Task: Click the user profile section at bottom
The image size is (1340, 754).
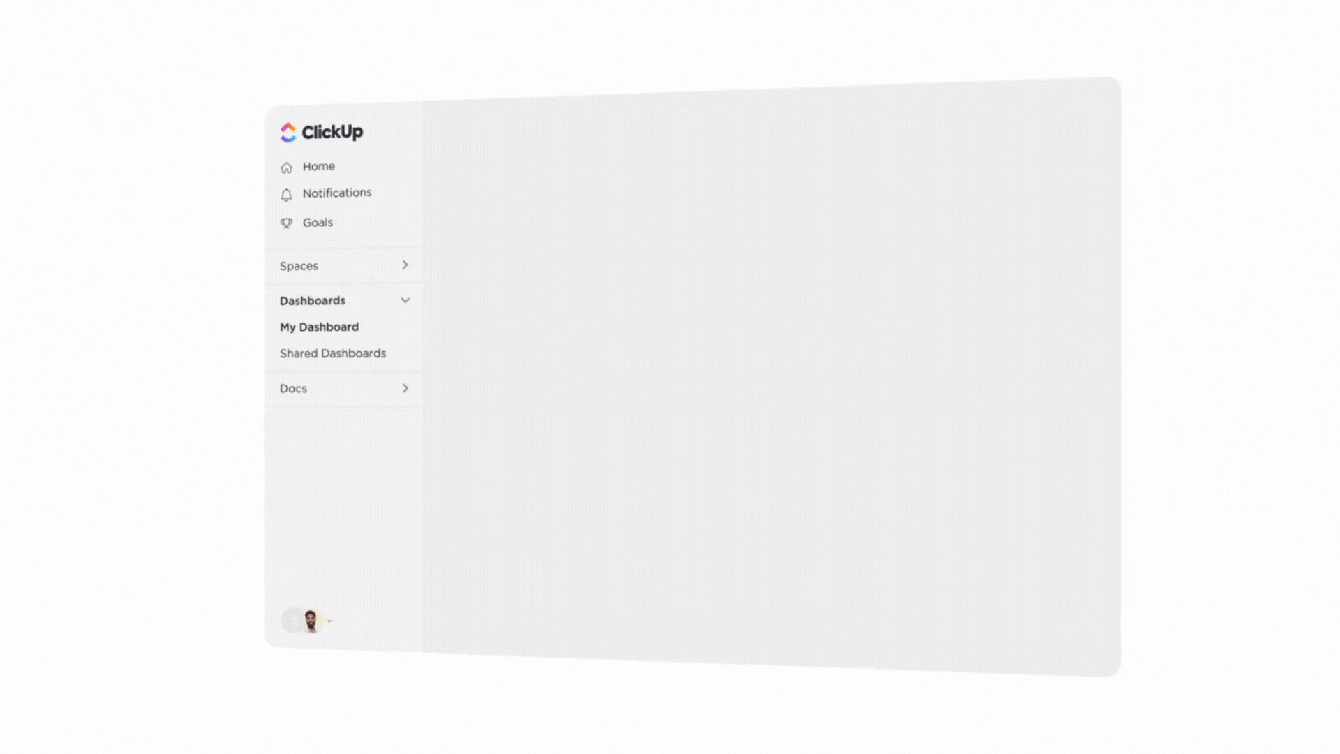Action: (310, 619)
